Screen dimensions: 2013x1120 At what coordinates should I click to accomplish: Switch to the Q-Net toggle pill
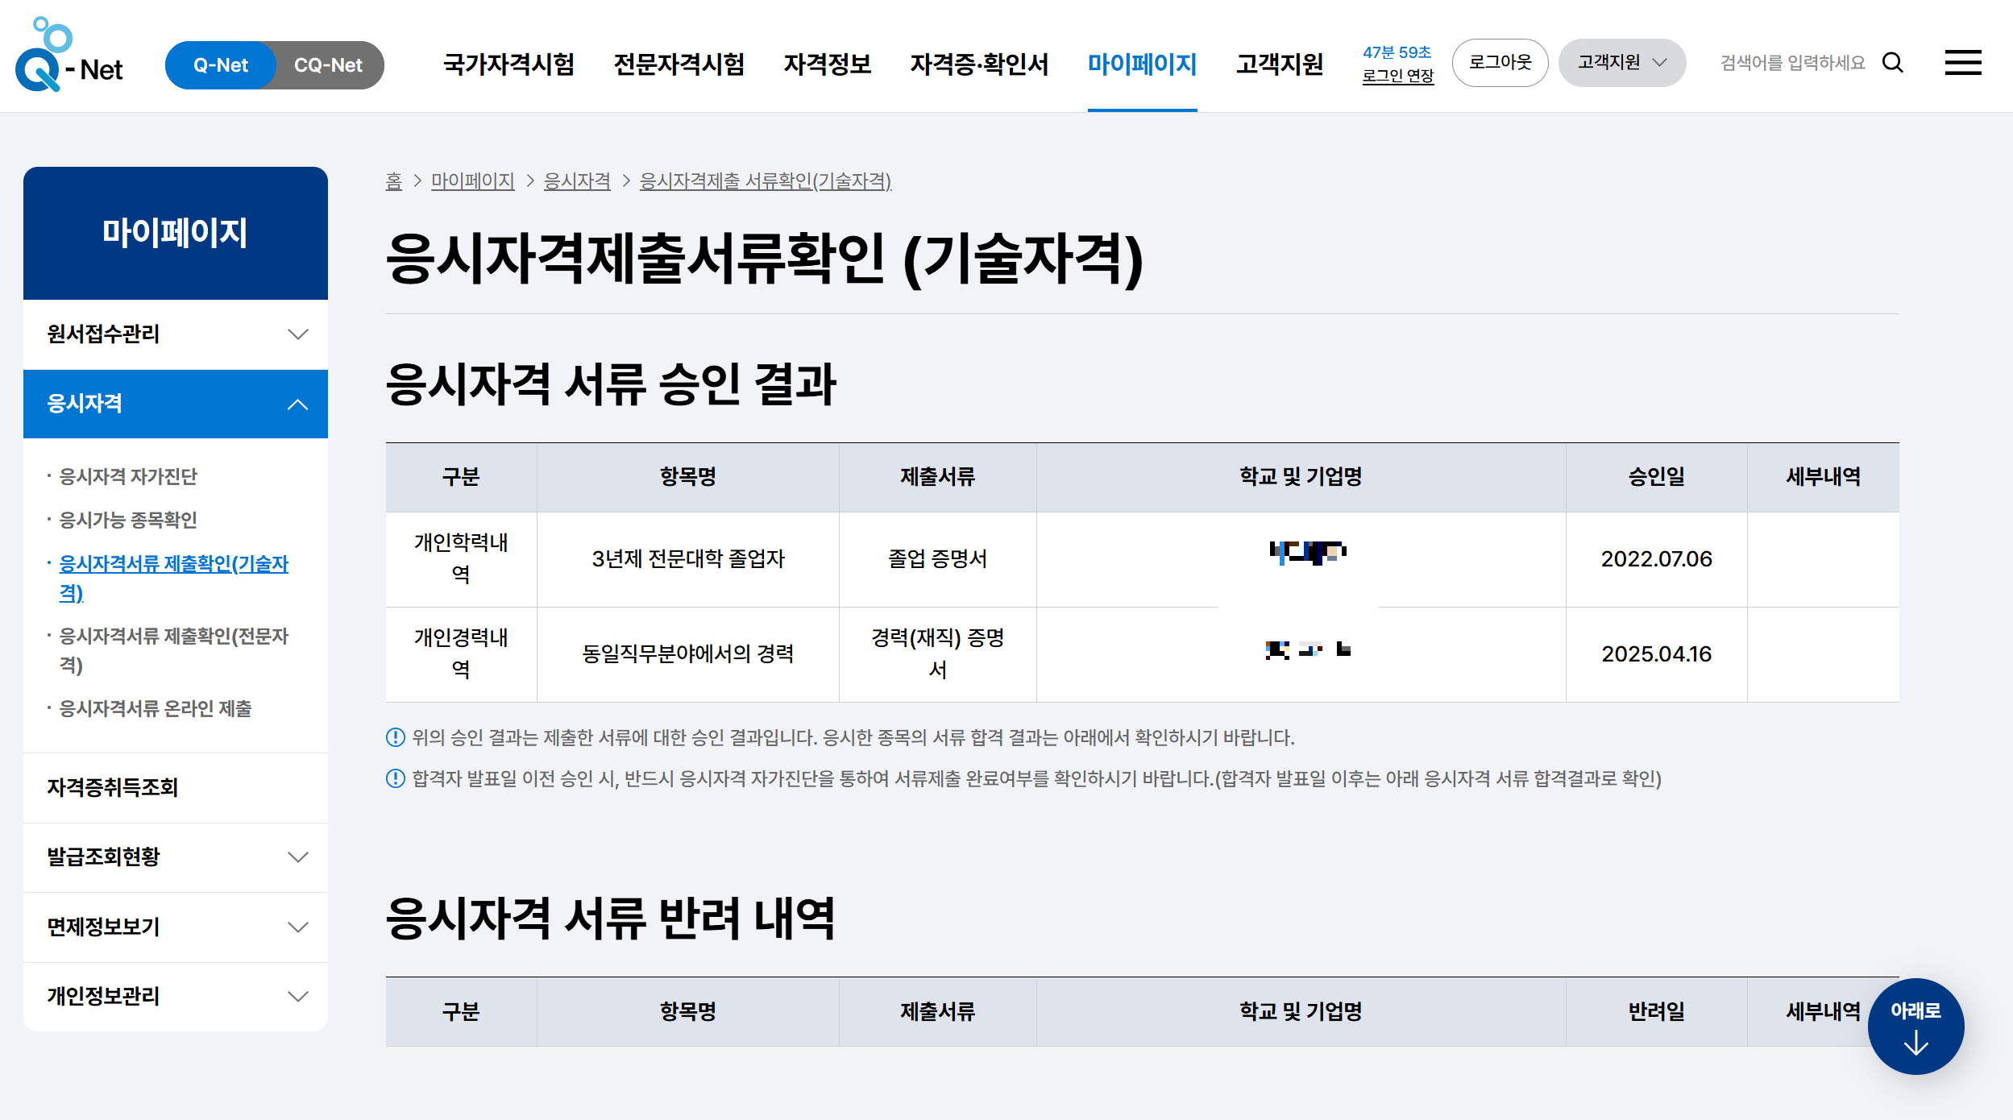point(220,65)
